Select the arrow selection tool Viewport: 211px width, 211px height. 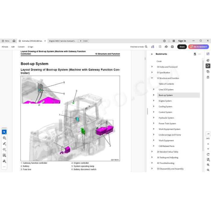pos(4,132)
